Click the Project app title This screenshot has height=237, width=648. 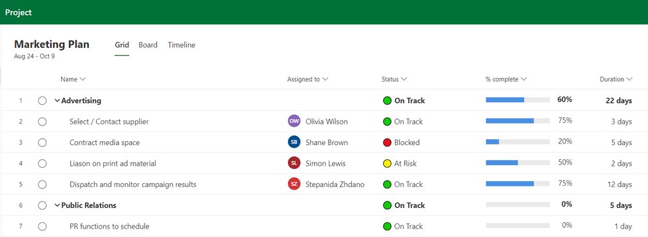point(18,12)
